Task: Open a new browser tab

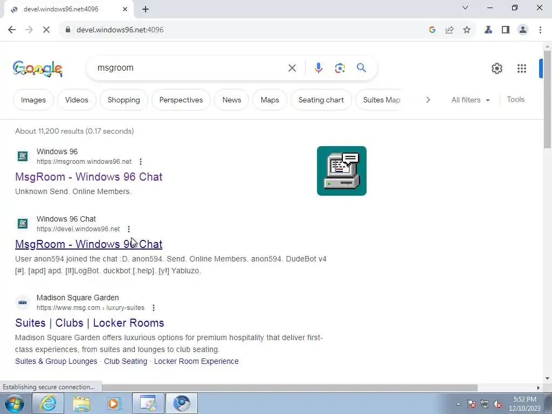Action: (146, 9)
